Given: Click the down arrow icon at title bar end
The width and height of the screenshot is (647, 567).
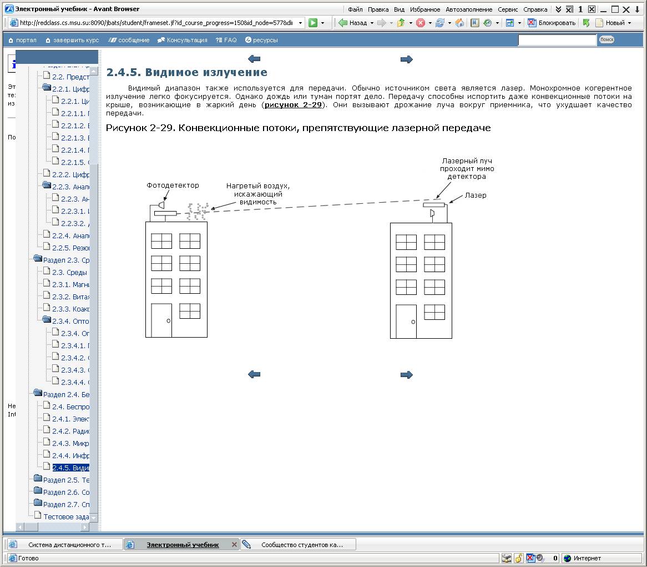Looking at the screenshot, I should [x=638, y=9].
